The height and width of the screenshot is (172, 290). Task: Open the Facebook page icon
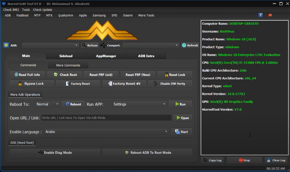click(261, 15)
